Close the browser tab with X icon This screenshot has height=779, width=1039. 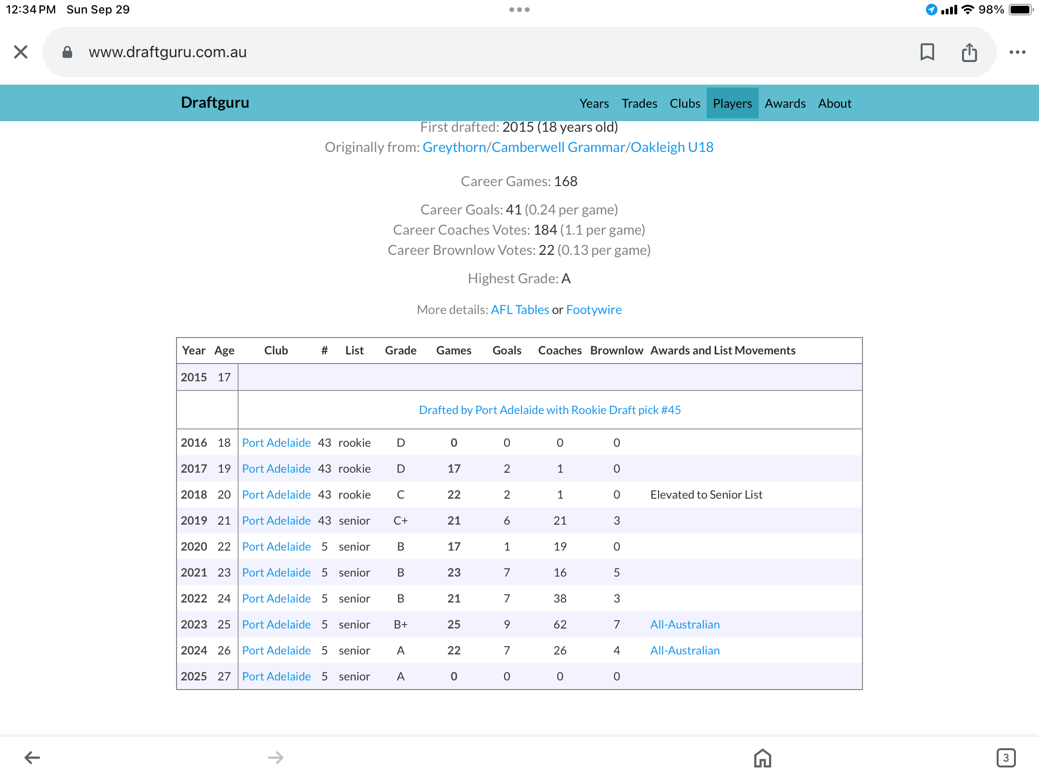pos(21,52)
